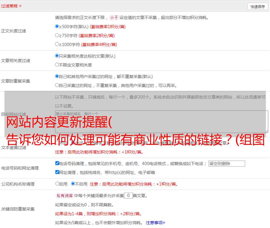This screenshot has width=270, height=228.
Task: Toggle 网址清理 checkbox
Action: point(57,172)
